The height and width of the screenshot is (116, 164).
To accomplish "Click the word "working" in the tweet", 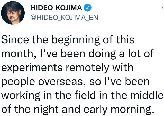I will (x=21, y=96).
